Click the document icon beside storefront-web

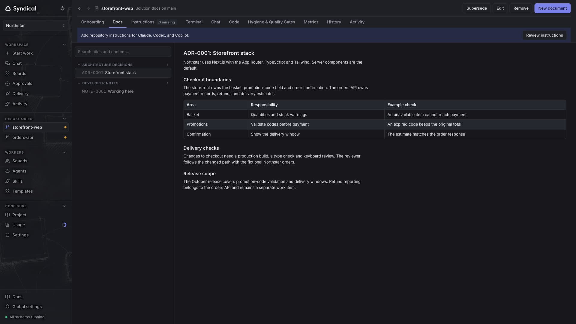pyautogui.click(x=97, y=8)
